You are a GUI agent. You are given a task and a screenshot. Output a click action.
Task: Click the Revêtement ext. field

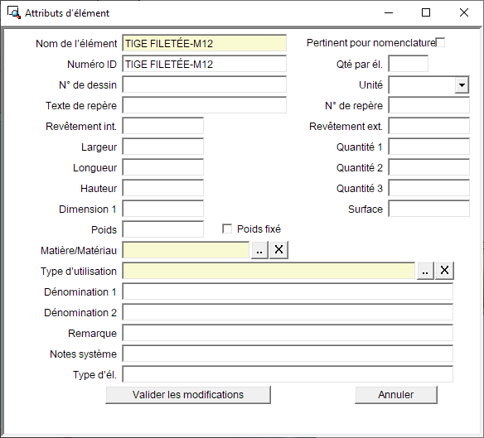point(429,126)
